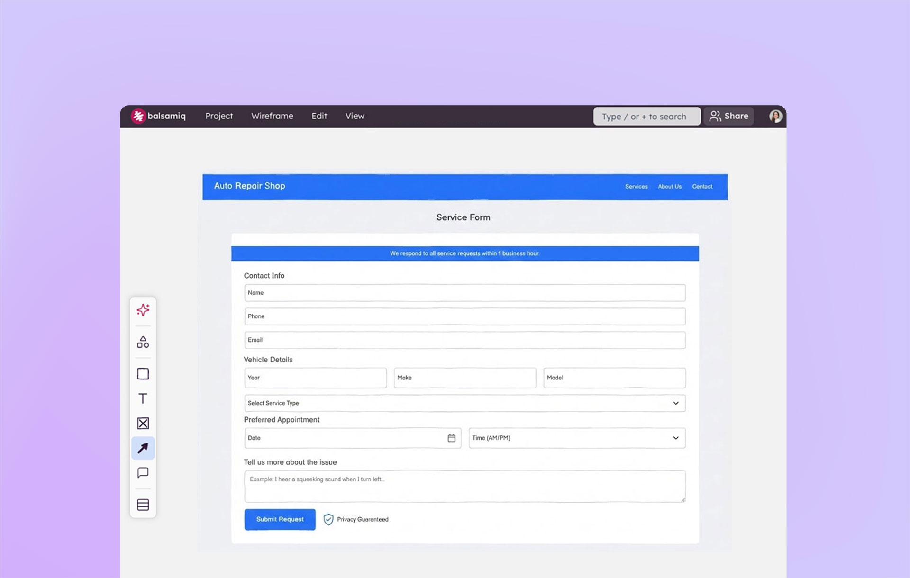
Task: Click the Submit Request button
Action: pyautogui.click(x=280, y=519)
